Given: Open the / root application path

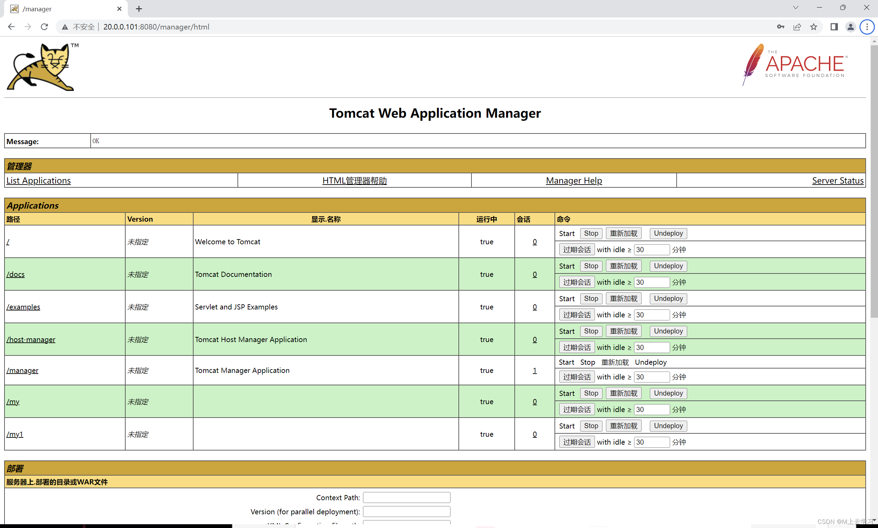Looking at the screenshot, I should click(x=8, y=242).
